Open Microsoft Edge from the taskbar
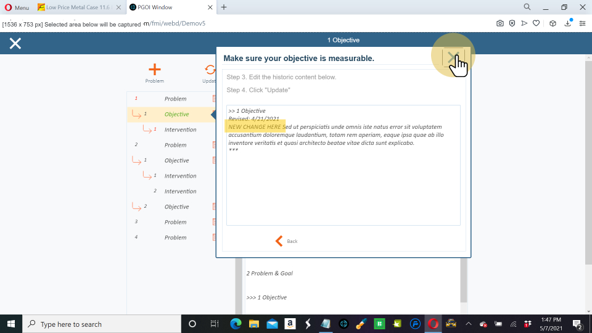 point(236,324)
